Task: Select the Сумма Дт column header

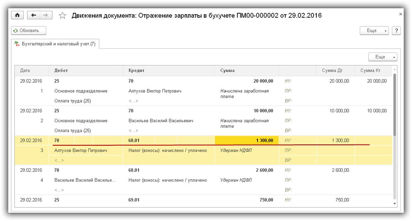Action: 335,71
